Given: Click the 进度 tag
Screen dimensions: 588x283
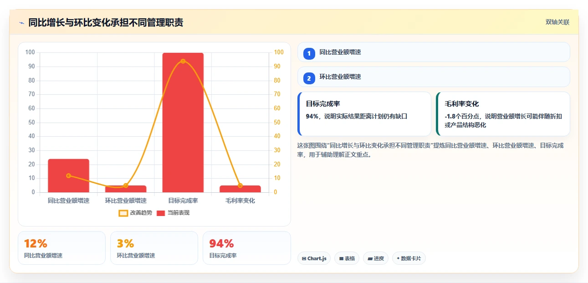Looking at the screenshot, I should tap(376, 258).
